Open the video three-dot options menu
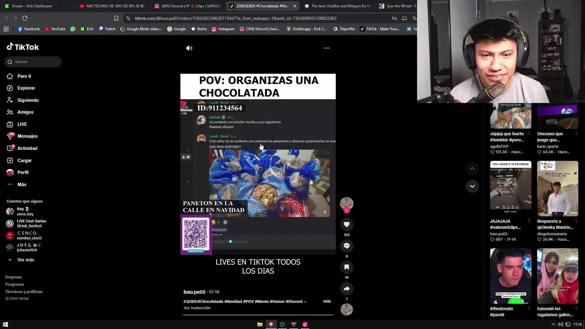The width and height of the screenshot is (585, 329). pyautogui.click(x=327, y=48)
